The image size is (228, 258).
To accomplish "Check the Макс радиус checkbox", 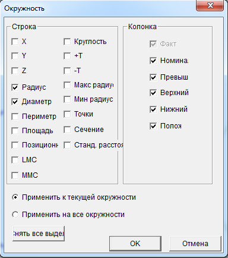I will pyautogui.click(x=67, y=85).
